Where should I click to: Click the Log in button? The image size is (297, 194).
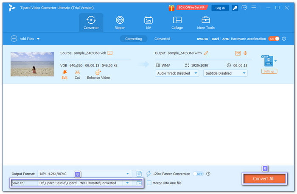point(220,8)
